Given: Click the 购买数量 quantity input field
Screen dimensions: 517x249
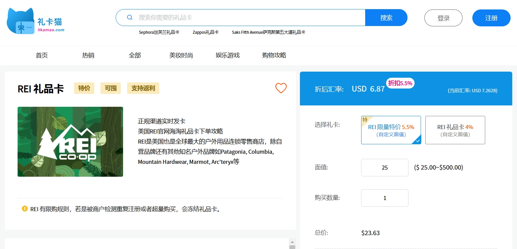Looking at the screenshot, I should (385, 198).
